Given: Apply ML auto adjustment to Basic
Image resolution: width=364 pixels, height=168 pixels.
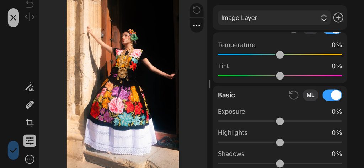Looking at the screenshot, I should (x=310, y=95).
